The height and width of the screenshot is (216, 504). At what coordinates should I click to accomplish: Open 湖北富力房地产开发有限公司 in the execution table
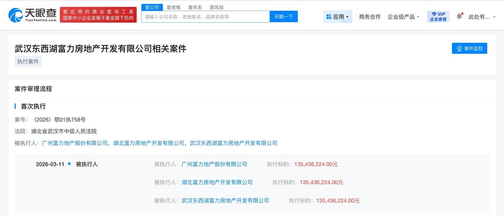(x=217, y=182)
